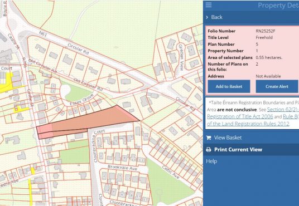Click the Grecian View street label
Screen dimensions: 299x206
pos(181,57)
